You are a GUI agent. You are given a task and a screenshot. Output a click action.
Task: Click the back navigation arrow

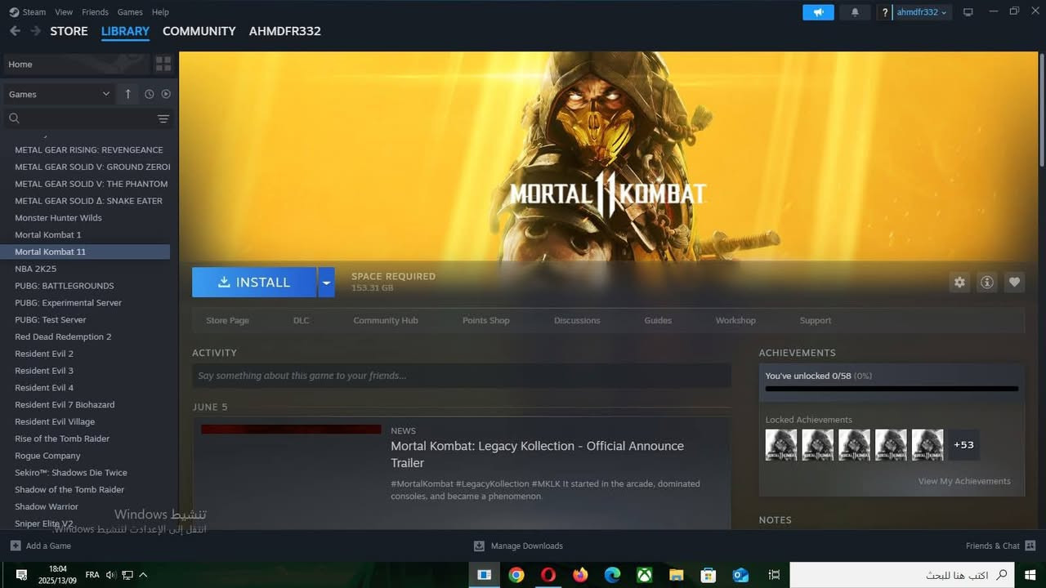pos(15,31)
